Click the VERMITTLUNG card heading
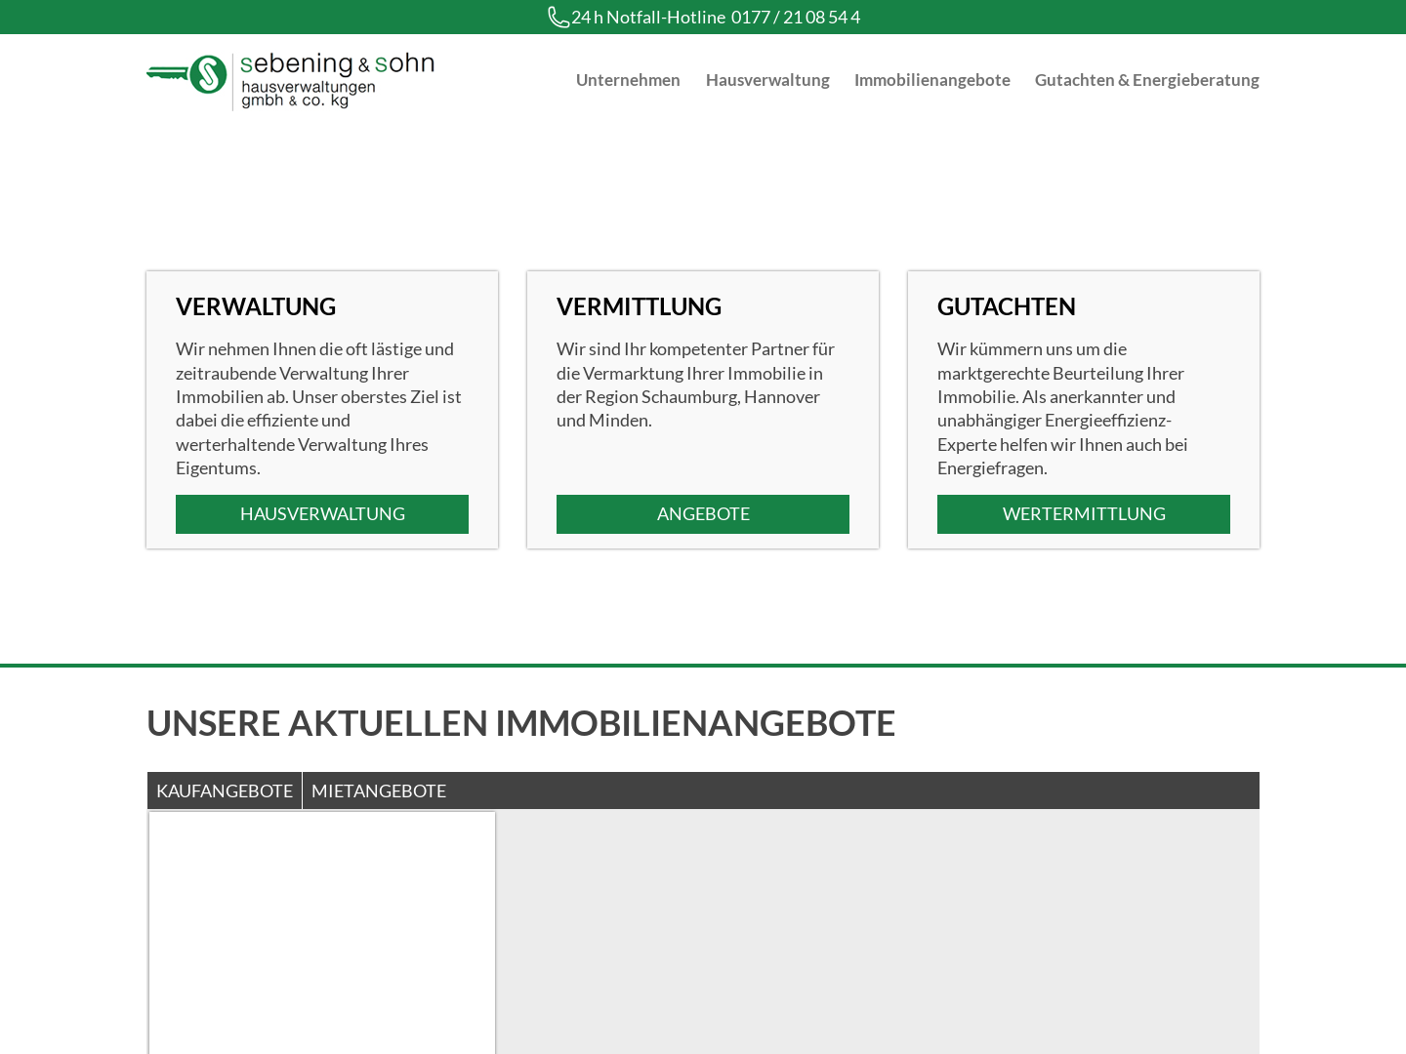The height and width of the screenshot is (1054, 1406). pyautogui.click(x=639, y=306)
